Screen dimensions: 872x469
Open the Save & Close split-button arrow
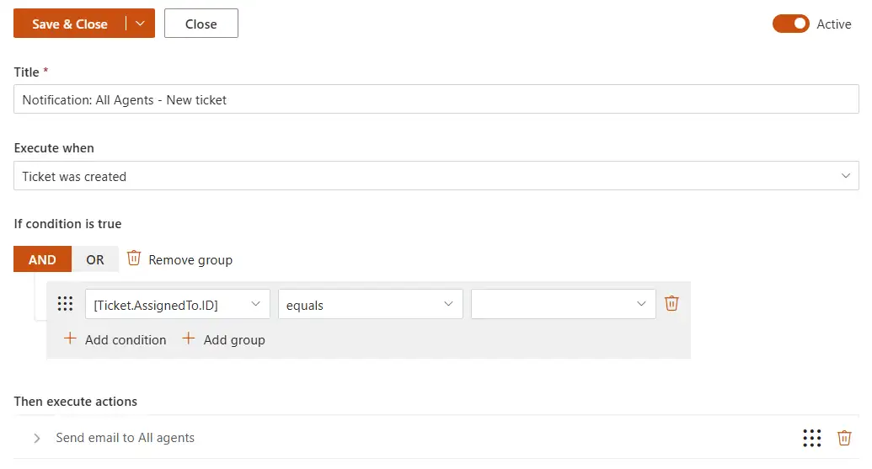click(x=140, y=24)
